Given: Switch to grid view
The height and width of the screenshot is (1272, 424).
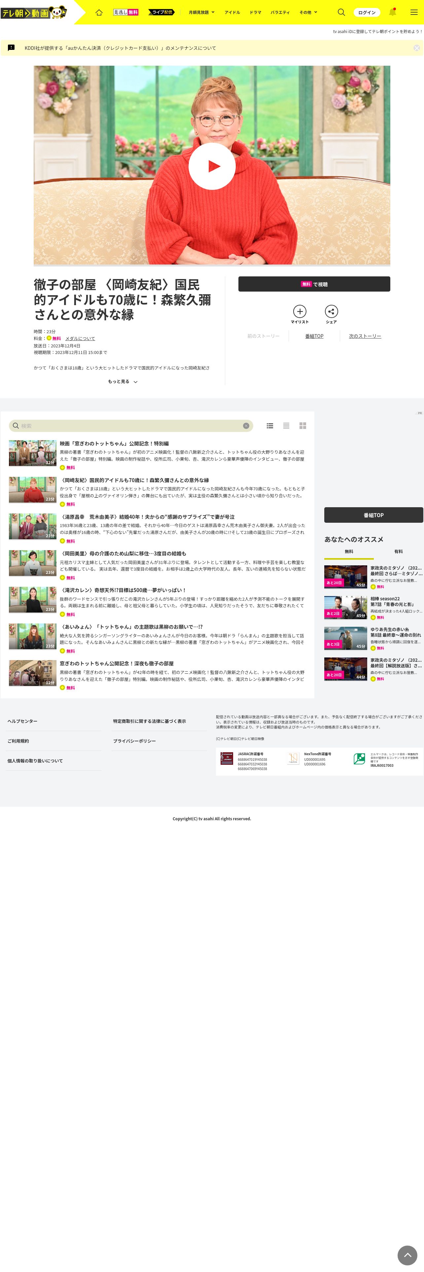Looking at the screenshot, I should (302, 426).
